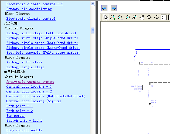
Task: Go to the next diagram with the forward arrow
Action: pyautogui.click(x=114, y=8)
